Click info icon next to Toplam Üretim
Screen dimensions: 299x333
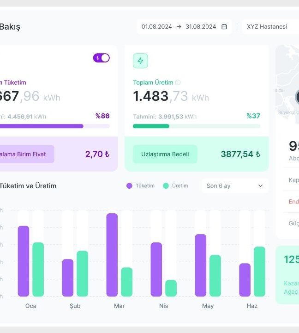178,82
